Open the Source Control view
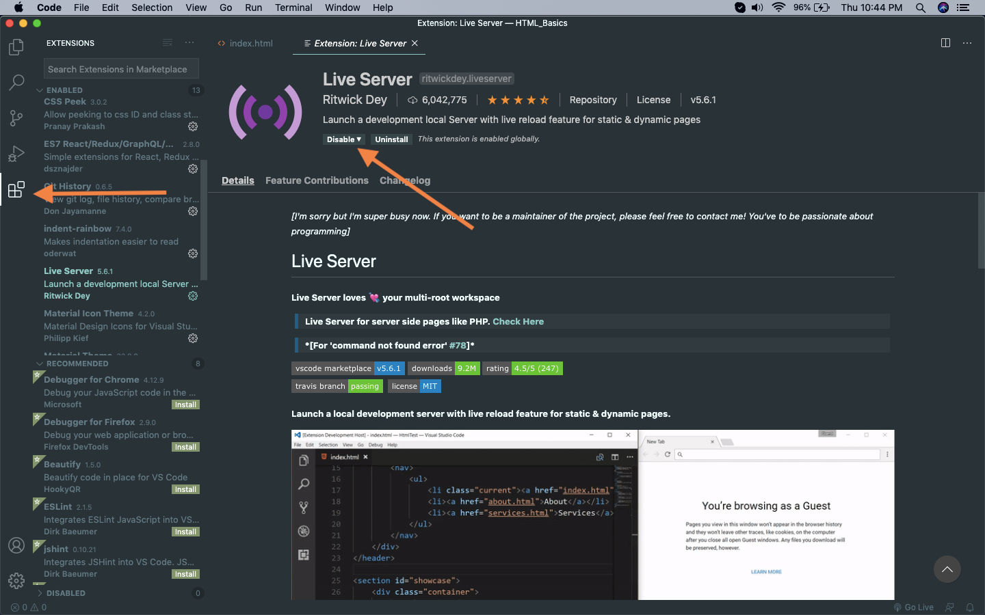The width and height of the screenshot is (985, 615). pos(16,118)
